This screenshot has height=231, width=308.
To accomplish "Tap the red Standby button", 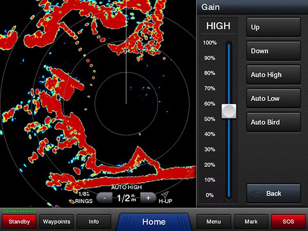I will click(x=18, y=222).
